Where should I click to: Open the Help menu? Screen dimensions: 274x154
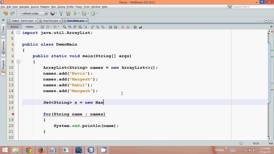[x=104, y=7]
